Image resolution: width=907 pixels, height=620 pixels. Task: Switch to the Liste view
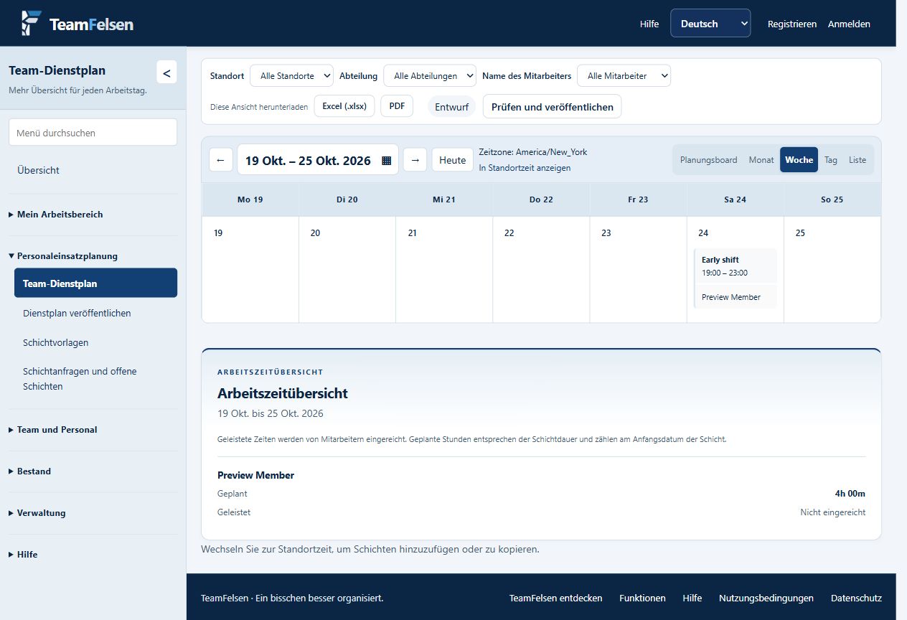(x=857, y=160)
